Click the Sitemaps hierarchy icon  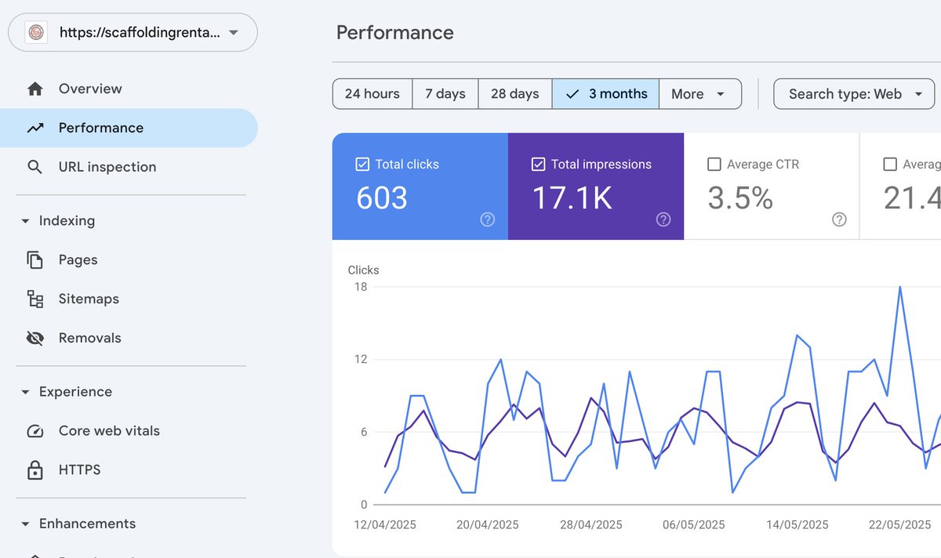[35, 299]
